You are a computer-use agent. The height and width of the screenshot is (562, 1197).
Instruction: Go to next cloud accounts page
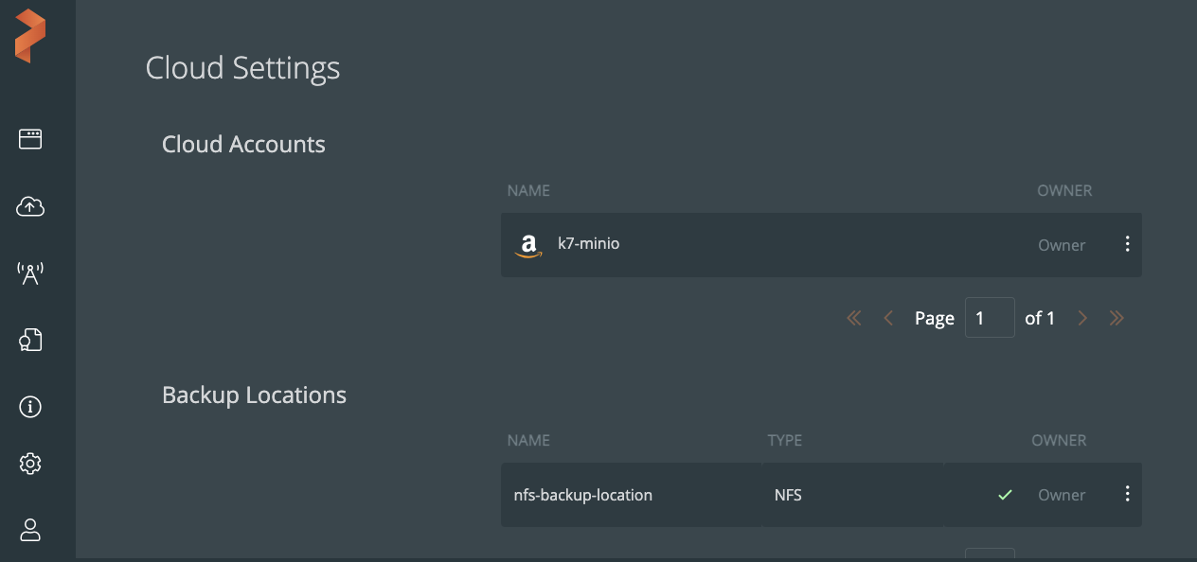(x=1082, y=318)
